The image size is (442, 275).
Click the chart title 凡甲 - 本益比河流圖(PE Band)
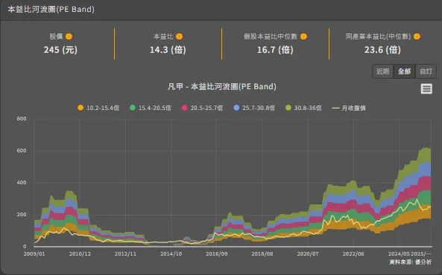[x=222, y=87]
